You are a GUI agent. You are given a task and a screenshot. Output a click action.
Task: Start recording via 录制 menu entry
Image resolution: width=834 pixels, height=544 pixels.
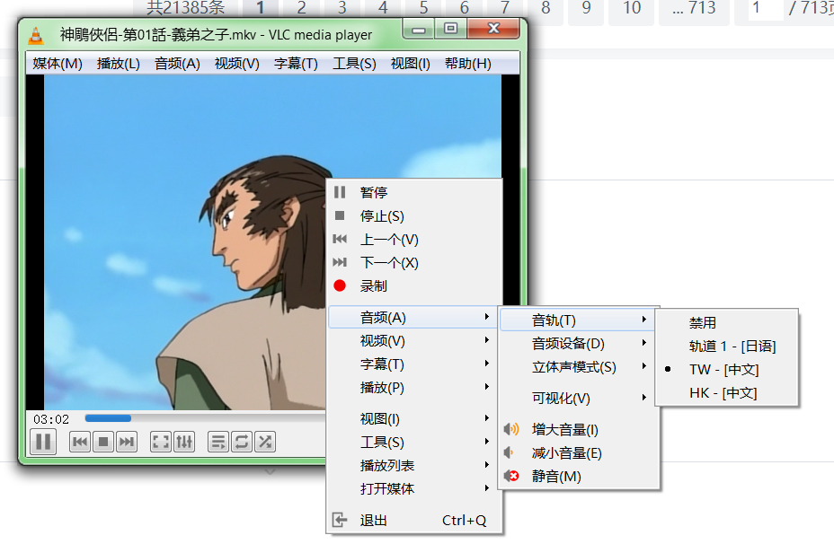(414, 285)
